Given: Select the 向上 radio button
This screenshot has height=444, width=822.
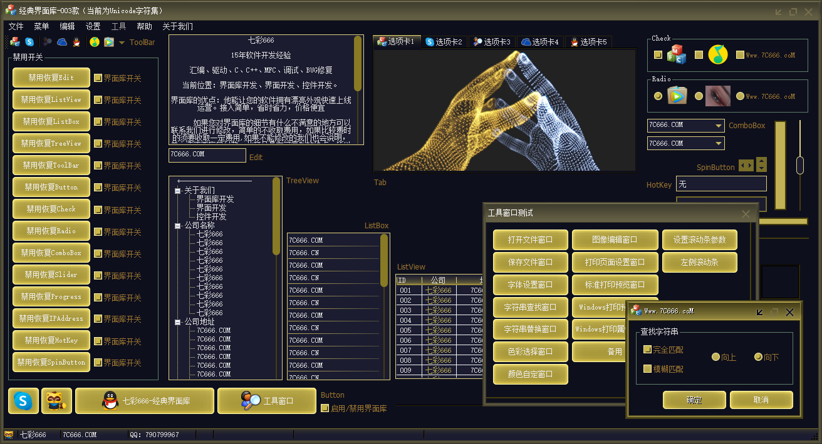Looking at the screenshot, I should click(716, 357).
